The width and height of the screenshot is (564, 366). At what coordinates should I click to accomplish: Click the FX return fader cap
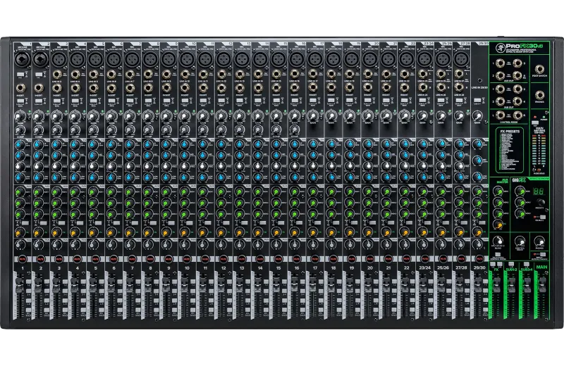click(496, 284)
